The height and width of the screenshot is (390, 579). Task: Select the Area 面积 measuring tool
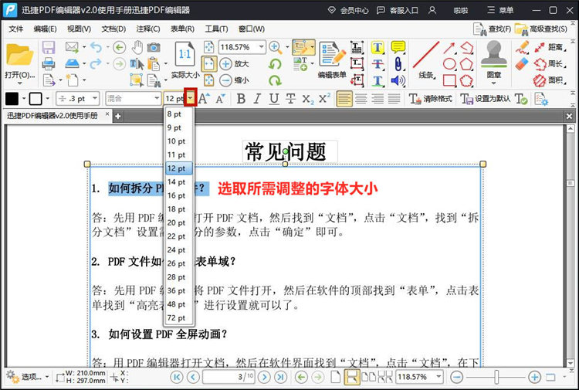[x=550, y=80]
